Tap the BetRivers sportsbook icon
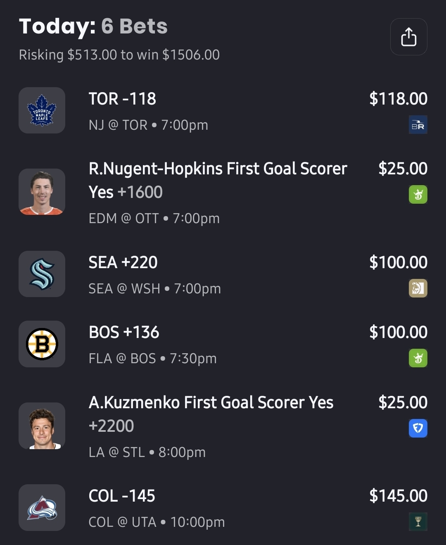The image size is (446, 545). pyautogui.click(x=418, y=125)
